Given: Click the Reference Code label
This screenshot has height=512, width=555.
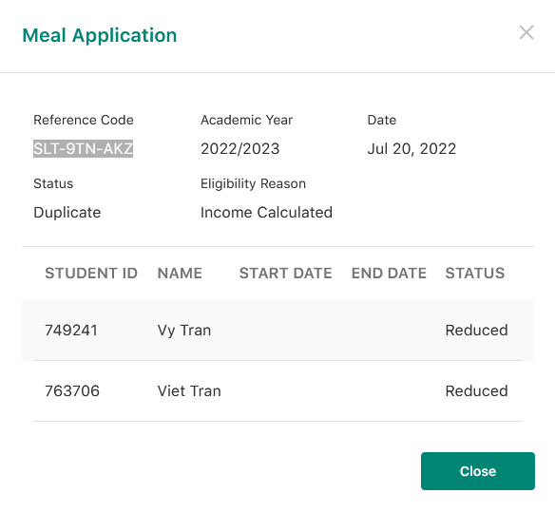Looking at the screenshot, I should pyautogui.click(x=84, y=120).
